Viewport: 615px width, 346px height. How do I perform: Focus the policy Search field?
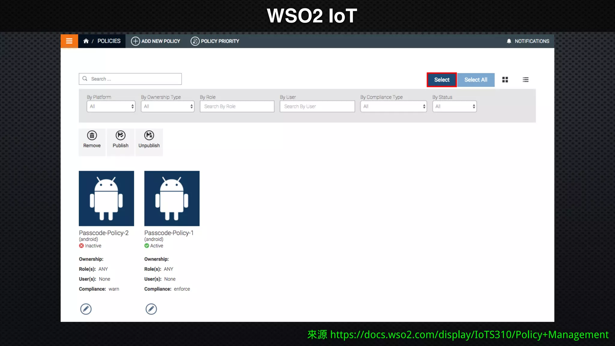click(130, 79)
